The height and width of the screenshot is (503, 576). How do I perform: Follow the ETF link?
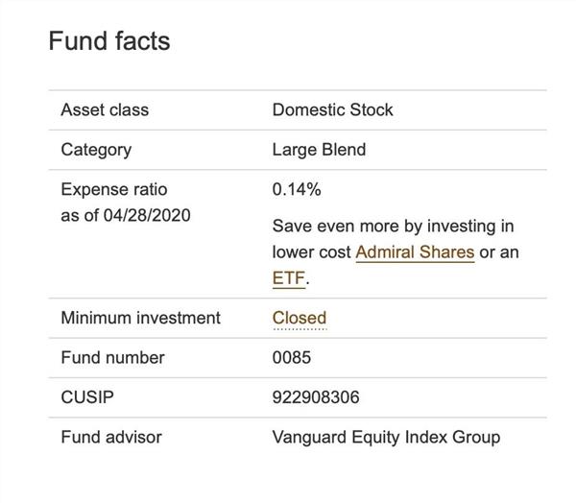click(x=289, y=278)
